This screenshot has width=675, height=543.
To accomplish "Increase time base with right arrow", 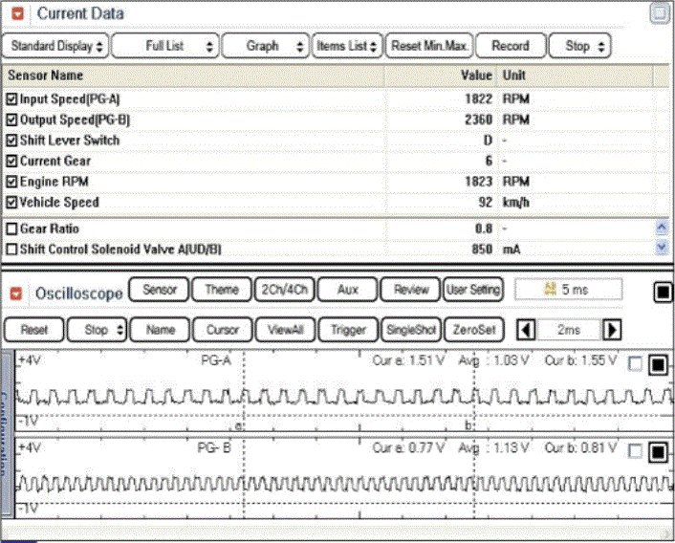I will click(x=613, y=330).
